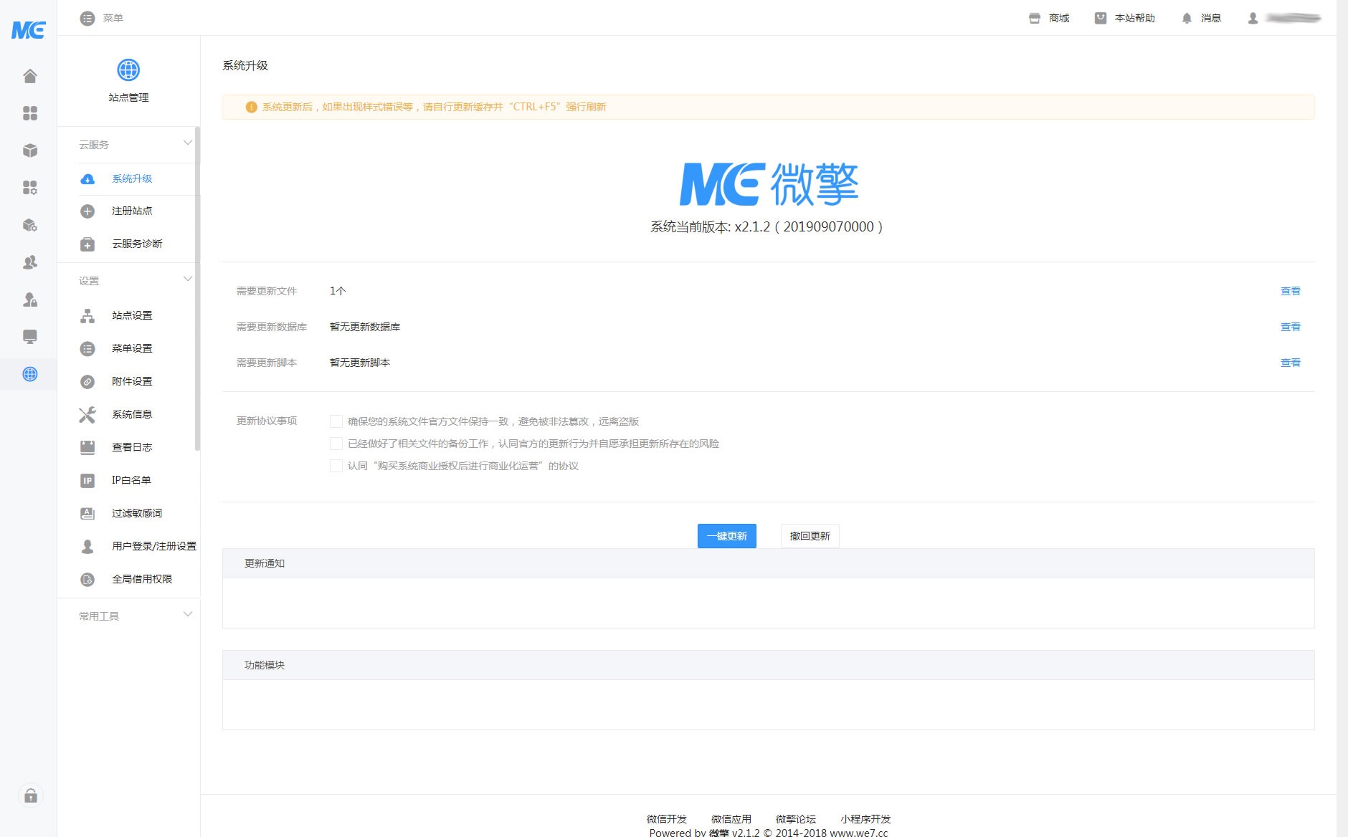Open 云服务诊断 menu item

[137, 244]
